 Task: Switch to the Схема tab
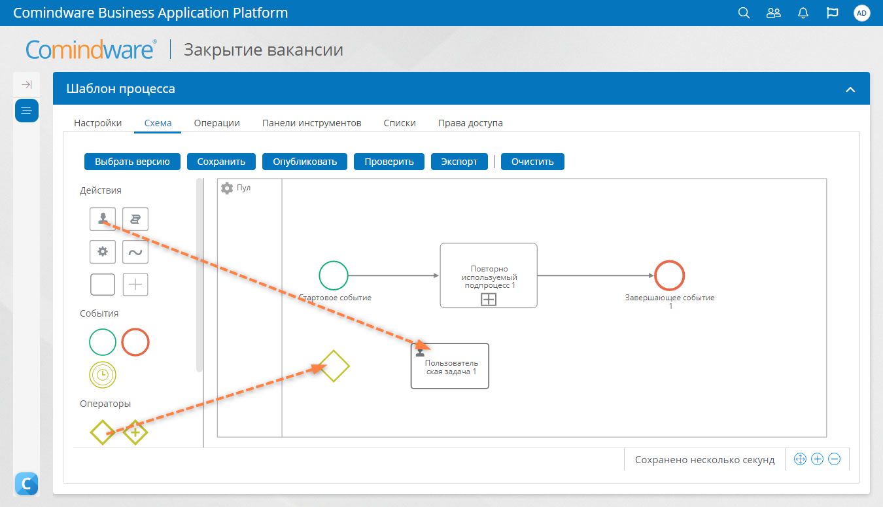[x=158, y=123]
